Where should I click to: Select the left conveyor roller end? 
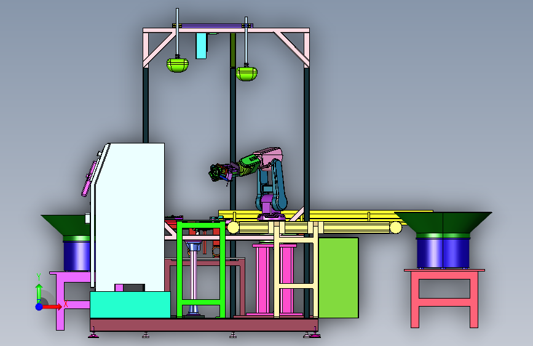(x=233, y=228)
